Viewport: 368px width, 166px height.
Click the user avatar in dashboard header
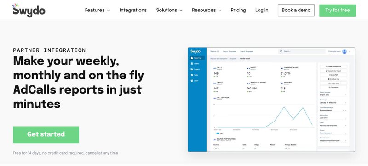(x=345, y=51)
